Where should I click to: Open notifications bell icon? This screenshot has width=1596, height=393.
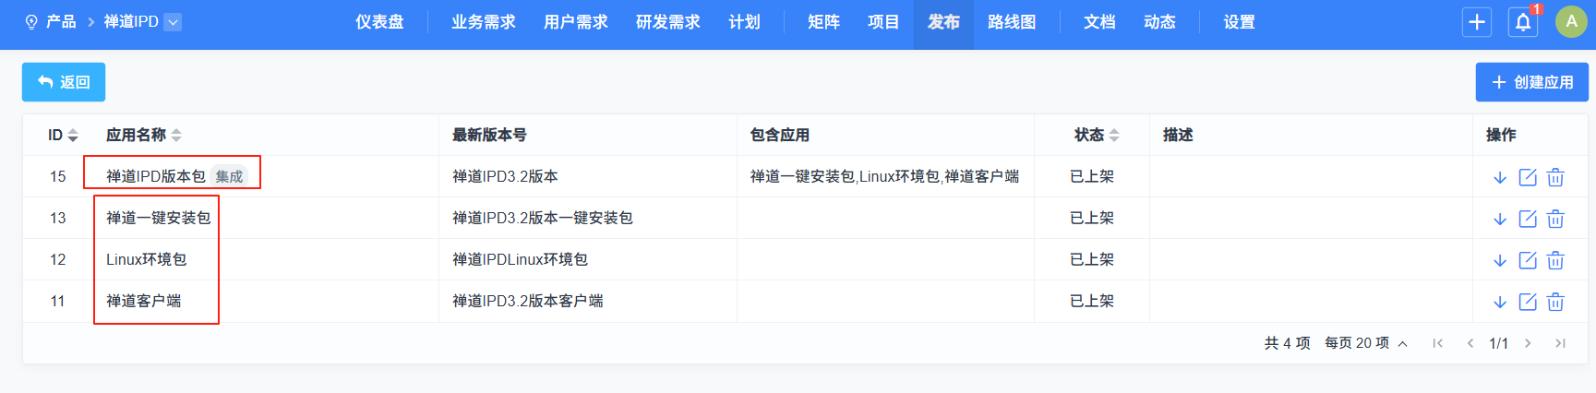[1523, 22]
